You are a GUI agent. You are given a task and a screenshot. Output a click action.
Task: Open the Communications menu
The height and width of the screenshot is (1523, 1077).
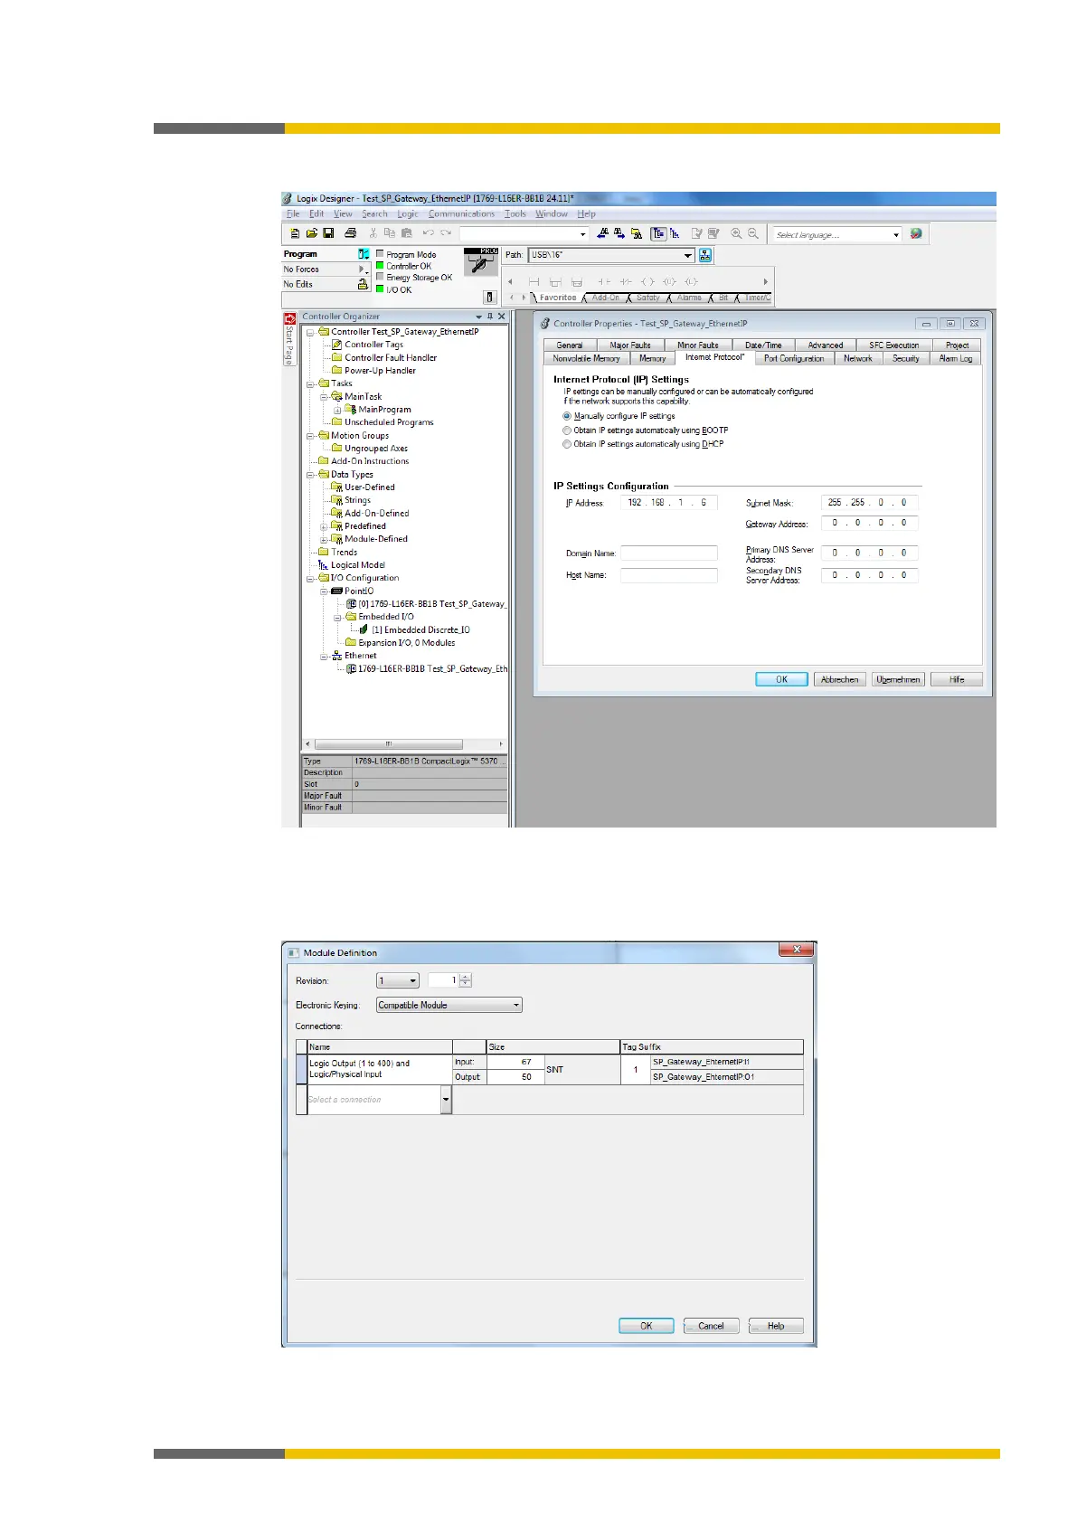pos(461,214)
